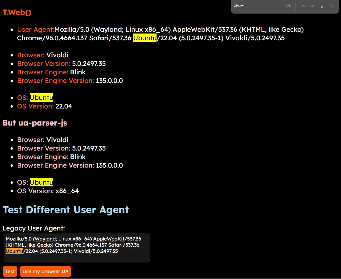Screen dimensions: 341x279
Task: Click T.Web() Browser Engine: Blink line
Action: click(51, 72)
